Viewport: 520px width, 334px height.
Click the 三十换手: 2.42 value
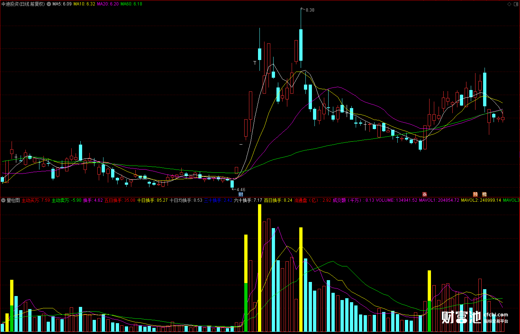(x=218, y=200)
